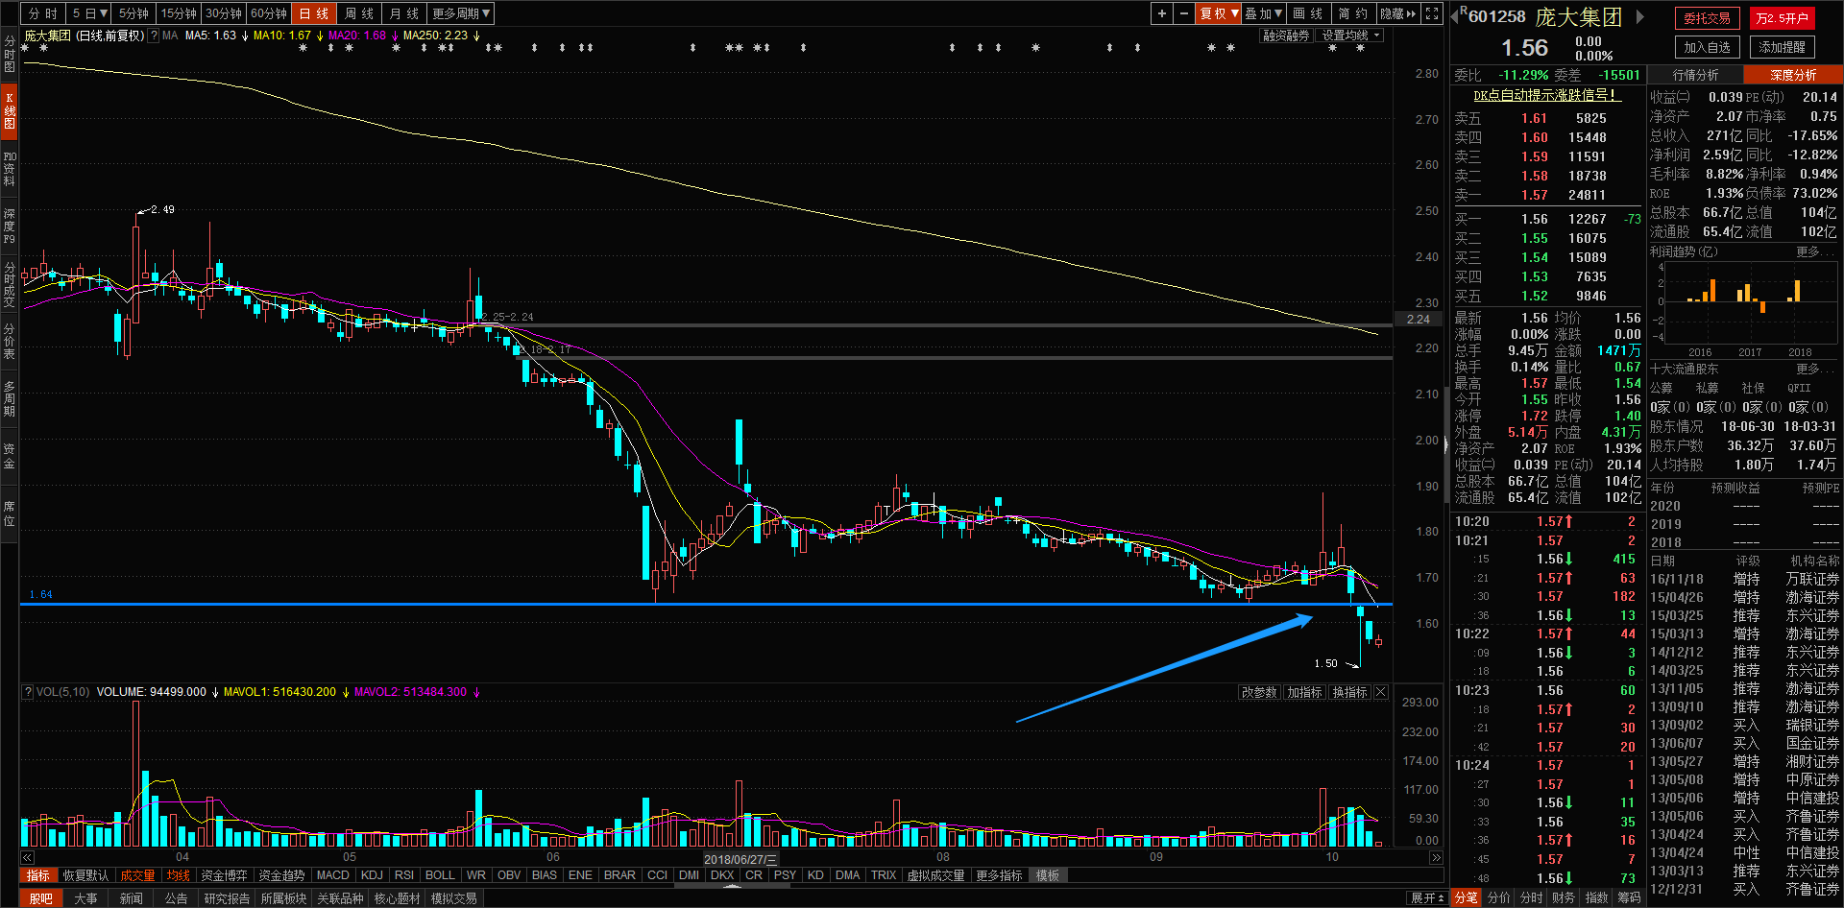Toggle 成交量 indicator overlay

[x=137, y=875]
